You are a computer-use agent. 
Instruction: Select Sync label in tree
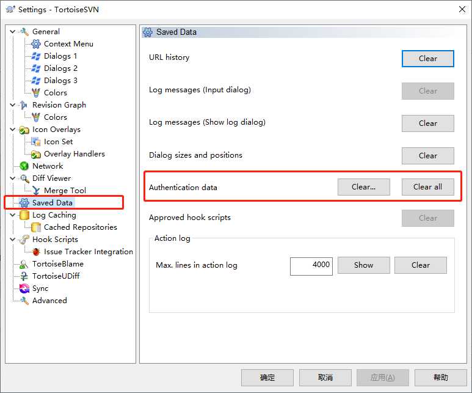click(40, 288)
